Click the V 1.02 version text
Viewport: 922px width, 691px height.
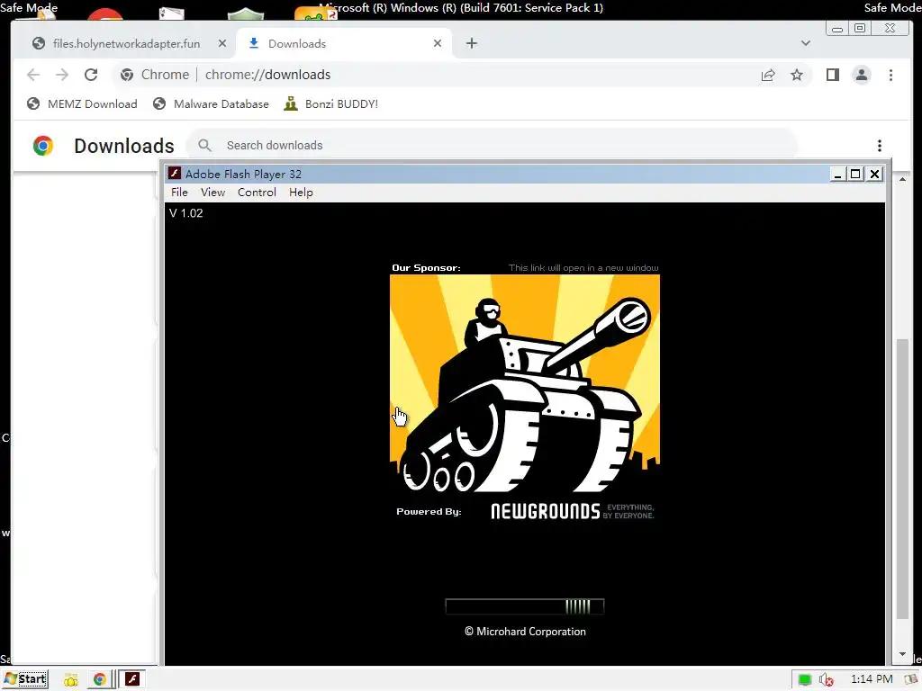[x=185, y=212]
